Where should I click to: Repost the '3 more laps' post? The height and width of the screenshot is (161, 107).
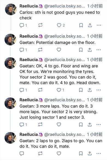[40, 125]
